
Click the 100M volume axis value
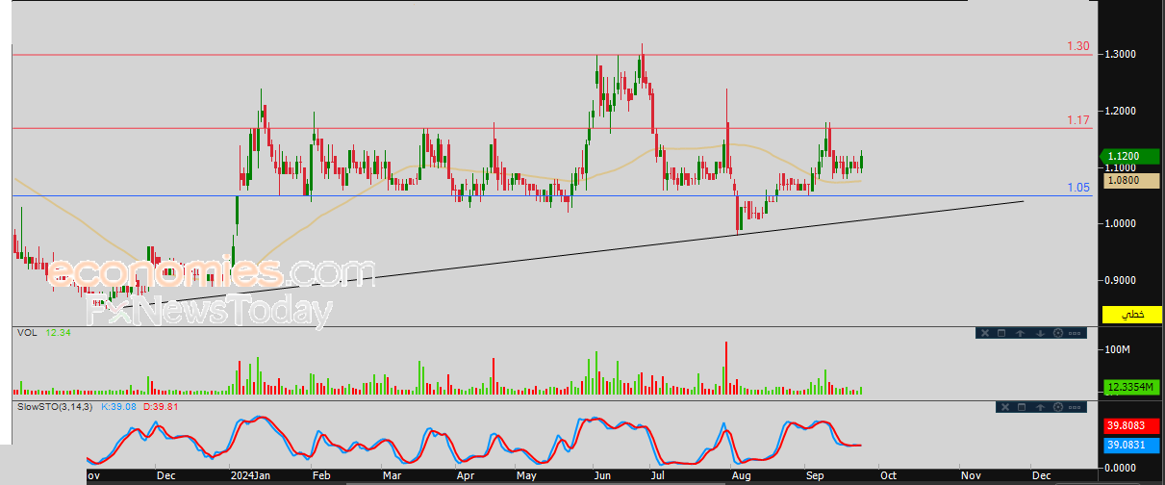click(1118, 349)
